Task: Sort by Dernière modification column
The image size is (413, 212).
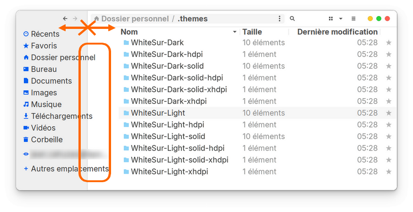Action: pos(337,32)
